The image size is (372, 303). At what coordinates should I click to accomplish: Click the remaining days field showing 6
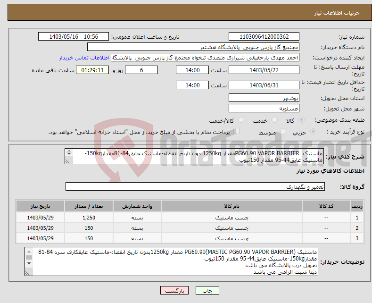(141, 70)
